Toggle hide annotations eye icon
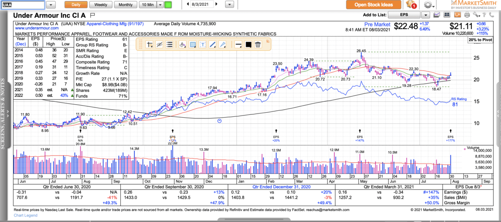 [x=159, y=45]
